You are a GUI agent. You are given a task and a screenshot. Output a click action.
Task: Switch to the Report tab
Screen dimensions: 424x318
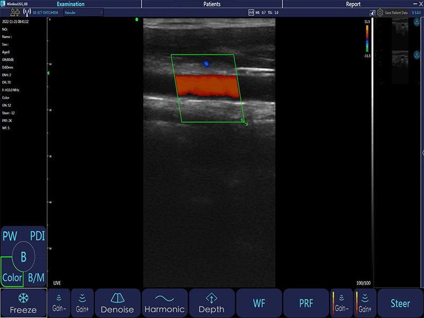[x=353, y=4]
